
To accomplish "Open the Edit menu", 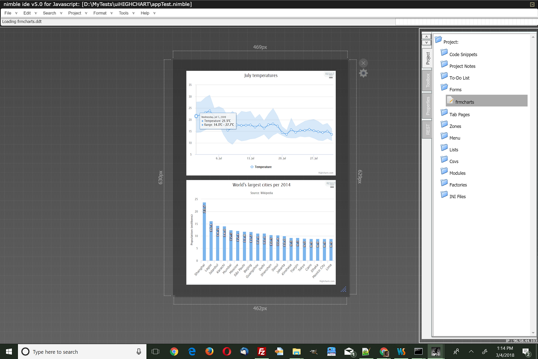I will (x=27, y=13).
